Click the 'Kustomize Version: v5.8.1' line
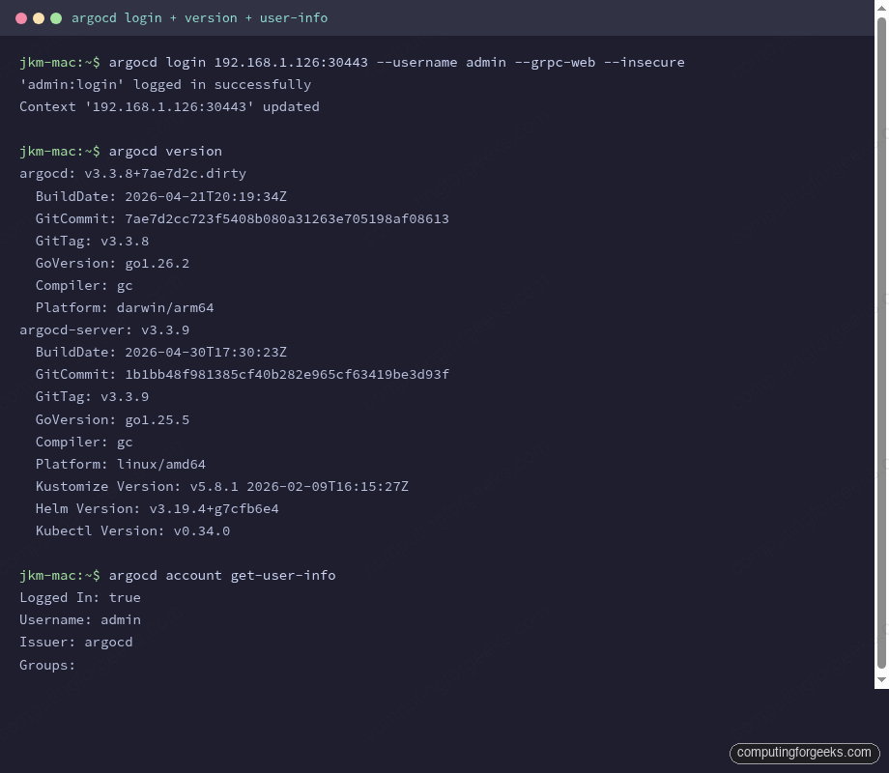 [221, 487]
